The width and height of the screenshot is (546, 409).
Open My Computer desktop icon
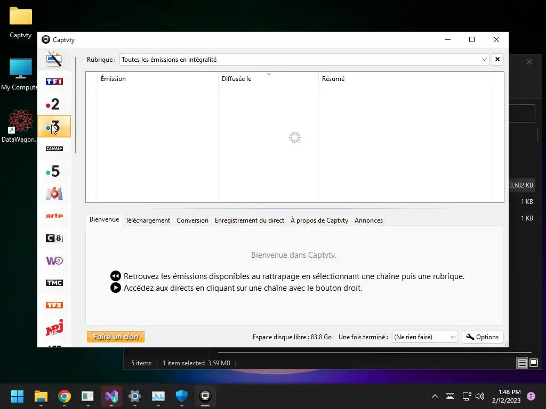(20, 74)
